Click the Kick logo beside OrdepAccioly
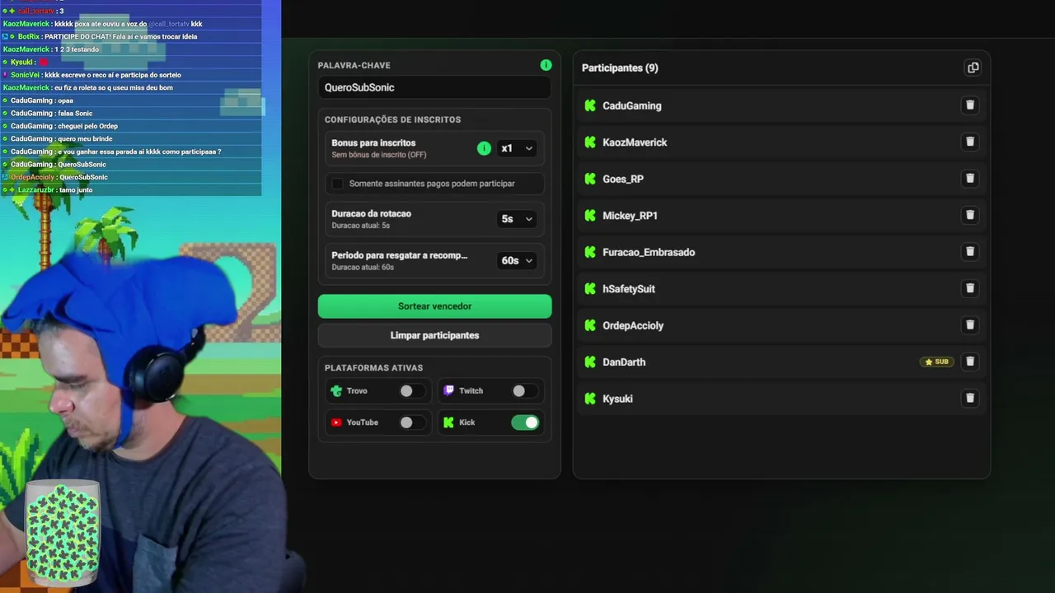The width and height of the screenshot is (1055, 593). coord(590,325)
